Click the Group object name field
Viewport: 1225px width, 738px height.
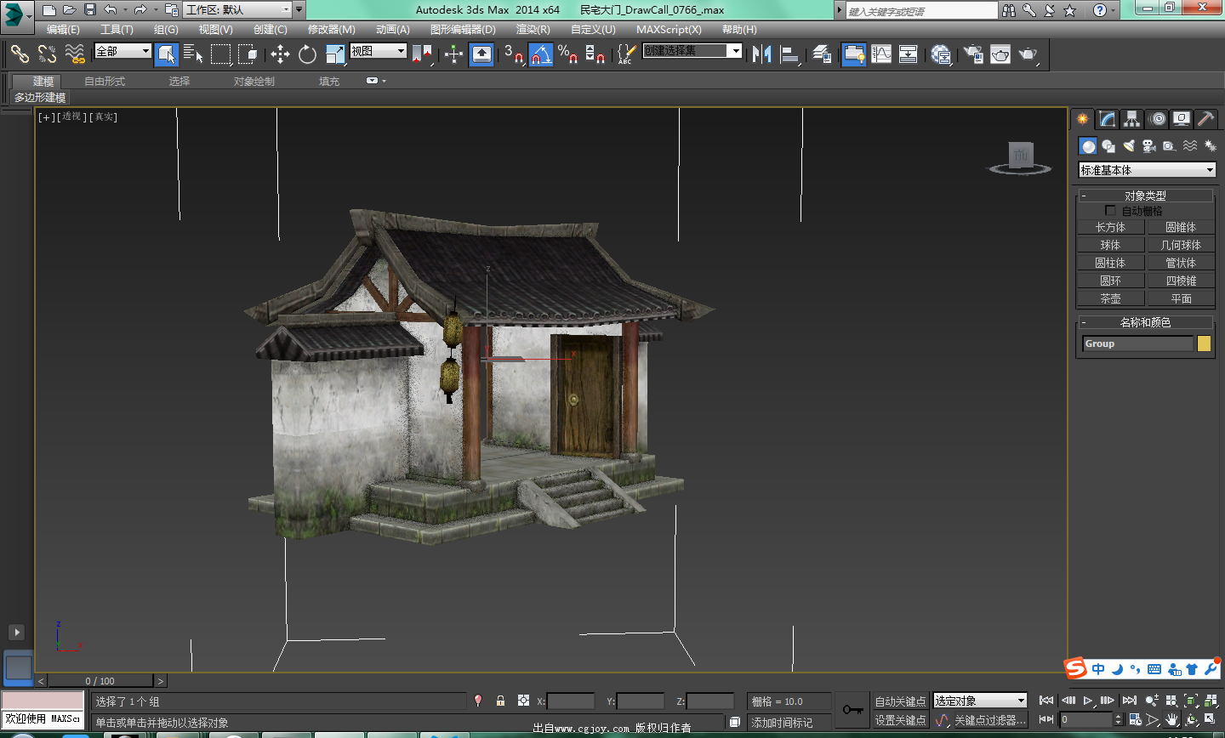coord(1137,343)
